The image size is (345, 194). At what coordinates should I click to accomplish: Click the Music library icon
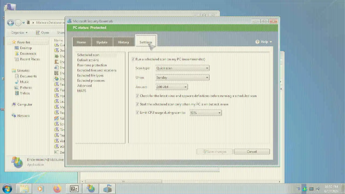(x=17, y=82)
